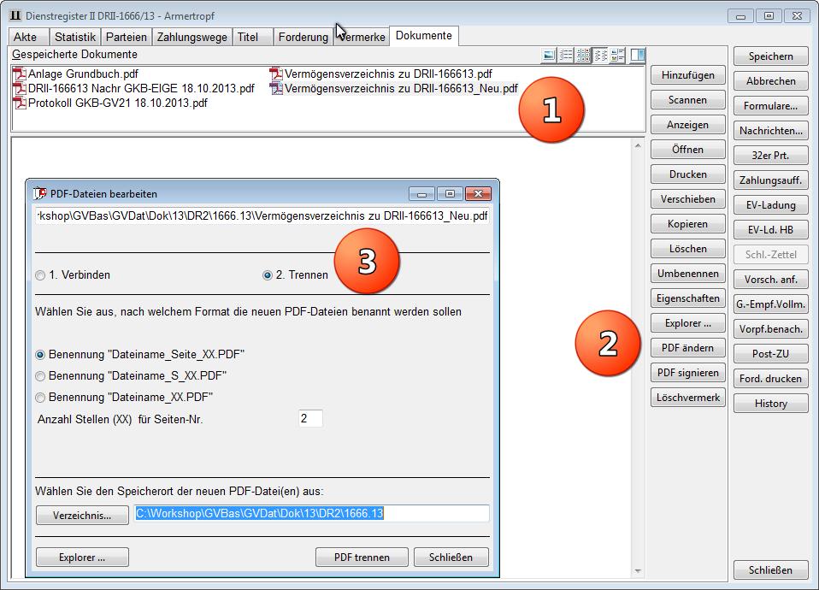Viewport: 819px width, 590px height.
Task: Activate the small list view icon
Action: pos(600,55)
